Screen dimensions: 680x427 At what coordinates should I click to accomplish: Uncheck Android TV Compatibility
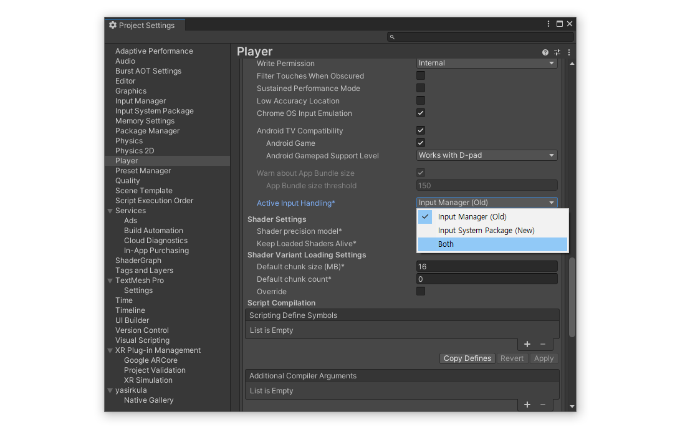click(x=421, y=131)
